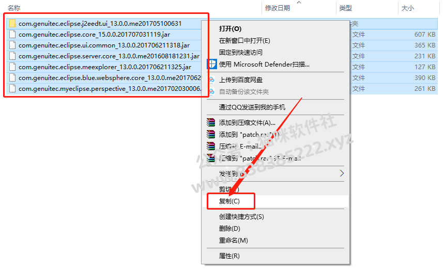Select 固定到快速访问
This screenshot has height=270, width=446.
coord(241,53)
